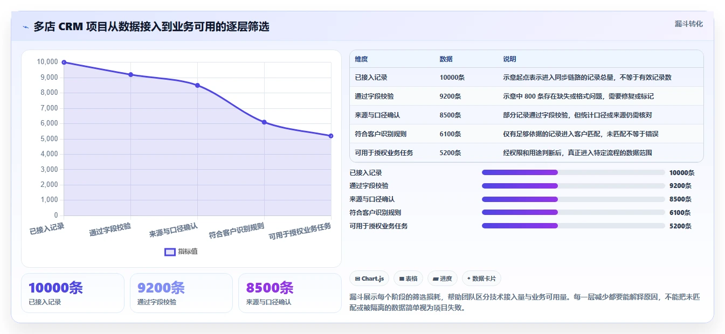Select the 数据卡片 tag chip
The width and height of the screenshot is (725, 334).
481,279
